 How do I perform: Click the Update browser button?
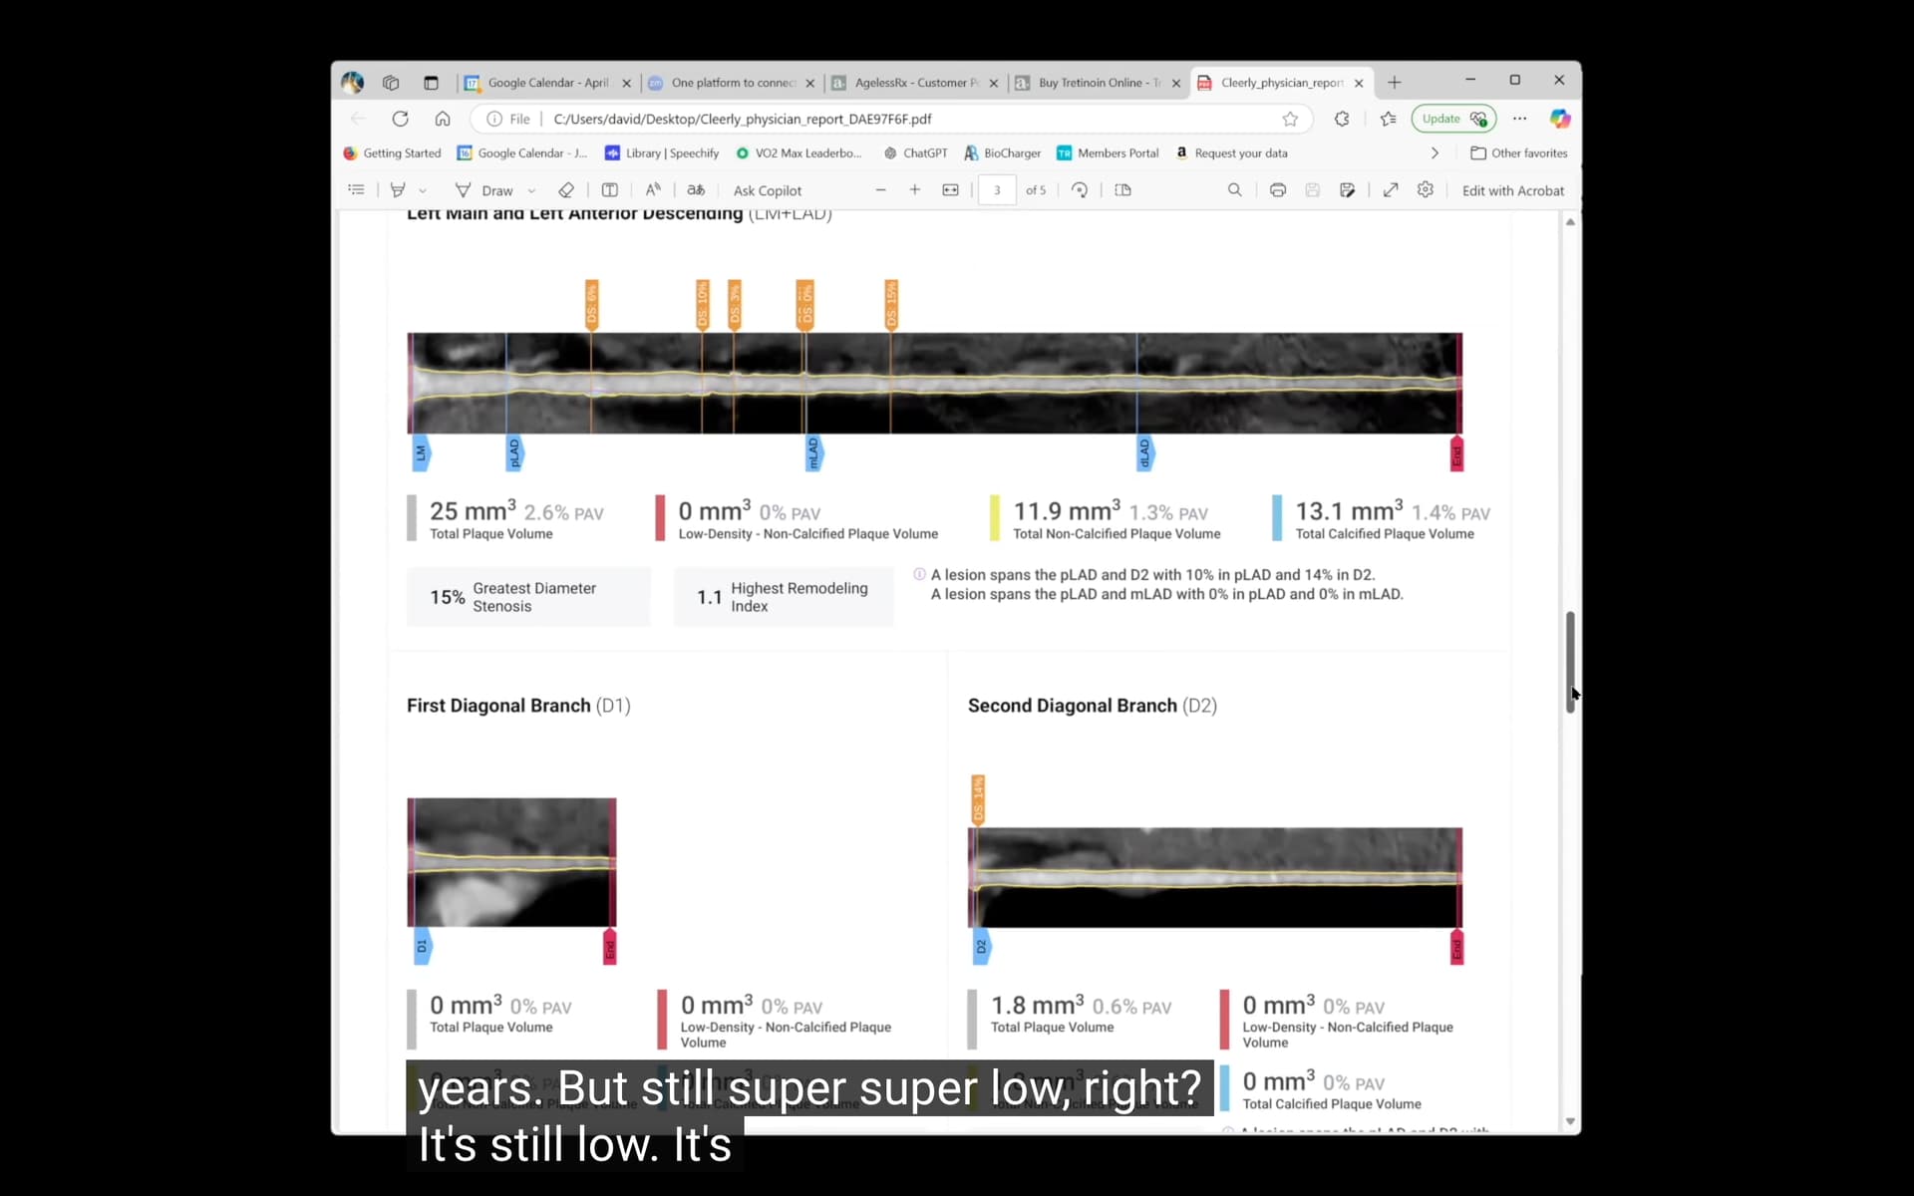pyautogui.click(x=1453, y=119)
